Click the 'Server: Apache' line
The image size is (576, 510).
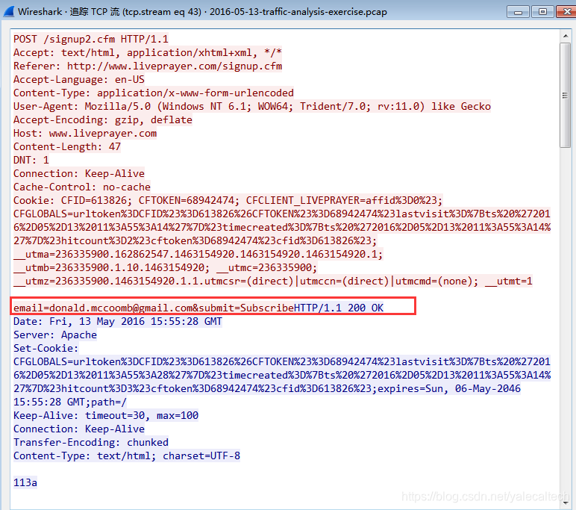click(55, 335)
